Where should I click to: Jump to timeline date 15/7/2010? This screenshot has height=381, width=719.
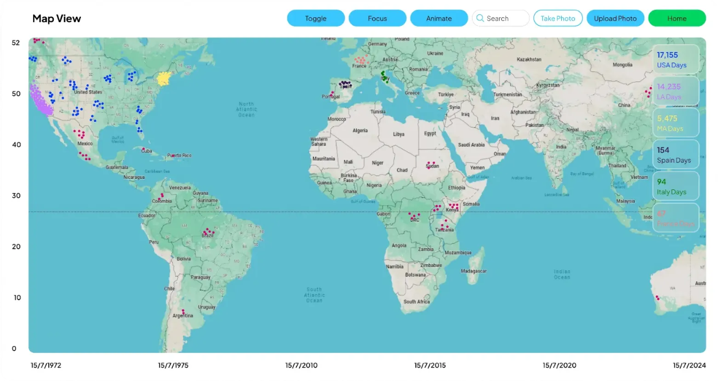click(301, 365)
